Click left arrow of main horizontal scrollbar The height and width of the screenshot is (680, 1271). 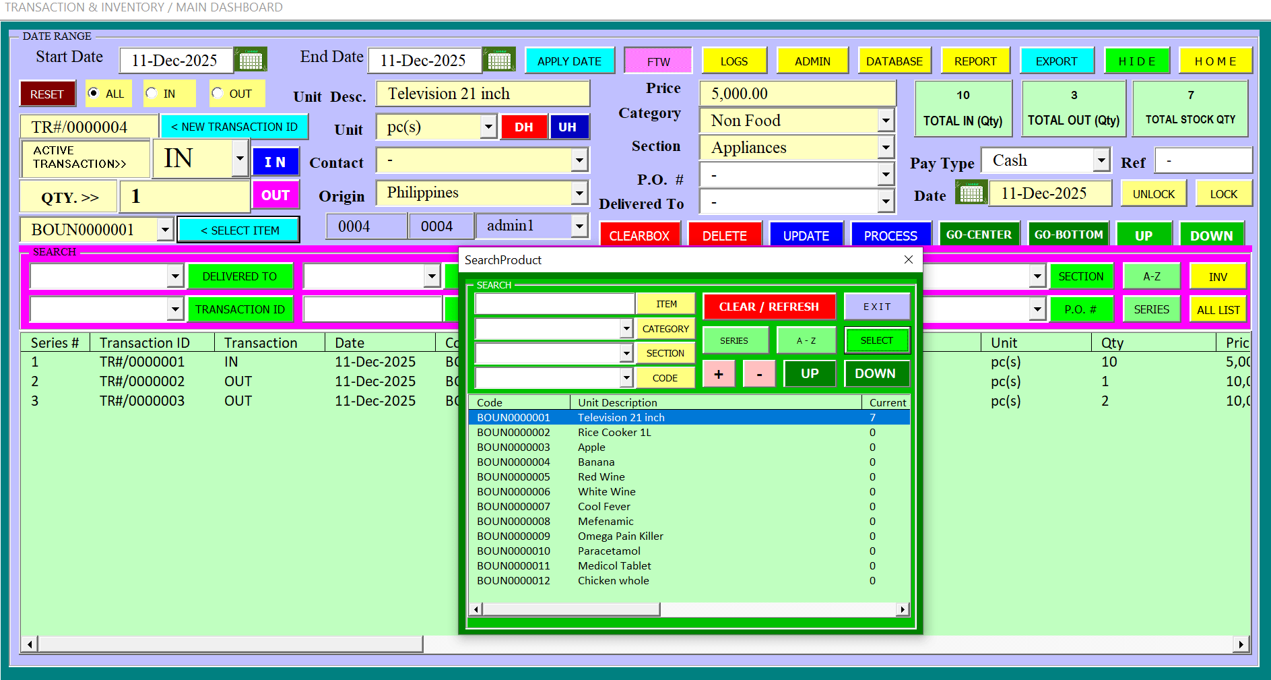tap(29, 645)
